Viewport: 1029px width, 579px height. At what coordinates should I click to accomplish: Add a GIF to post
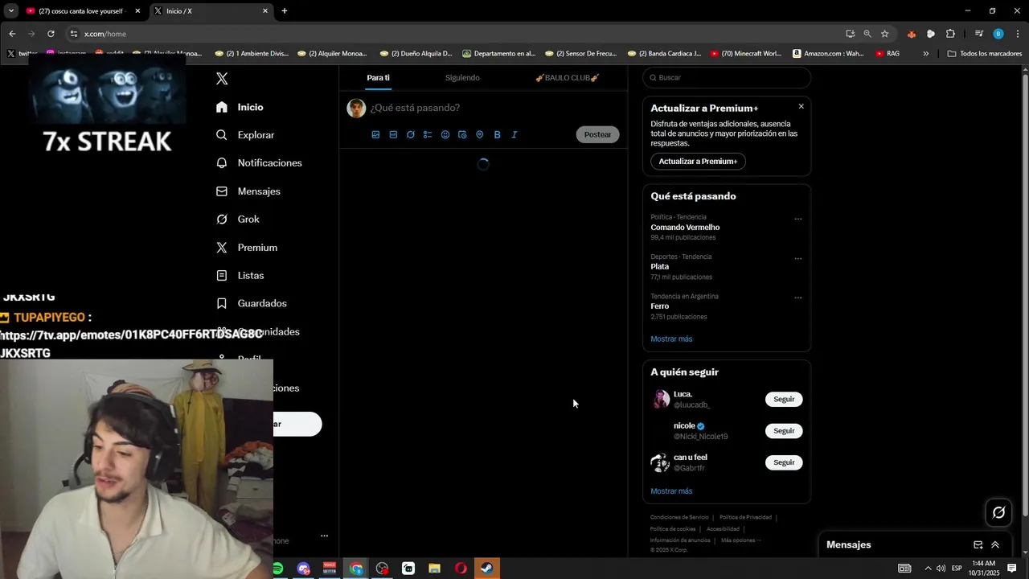click(x=393, y=135)
